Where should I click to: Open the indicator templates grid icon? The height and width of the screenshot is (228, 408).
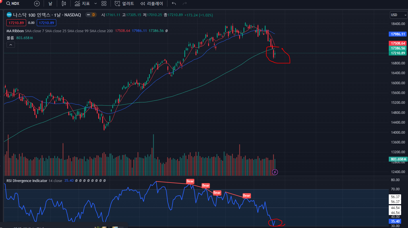coord(104,4)
